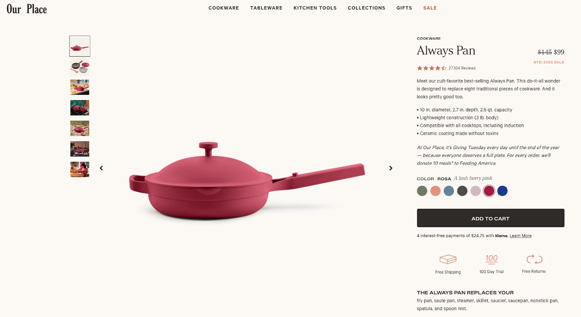The height and width of the screenshot is (317, 581).
Task: Click the Our Place logo
Action: [27, 9]
